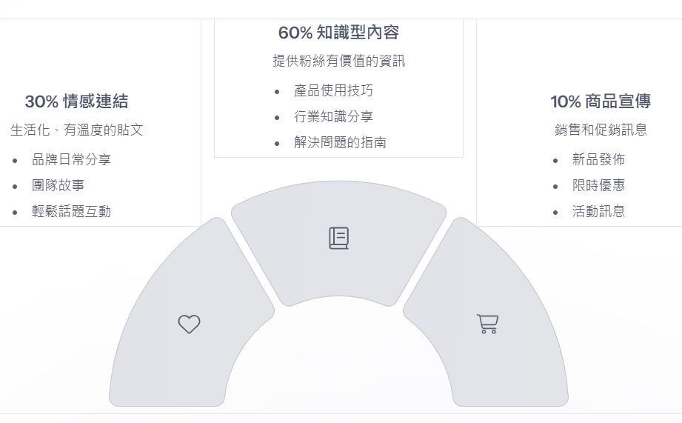Viewport: 682px width, 423px height.
Task: Click subtitle 提供粉絲有價值的資訊
Action: (339, 61)
